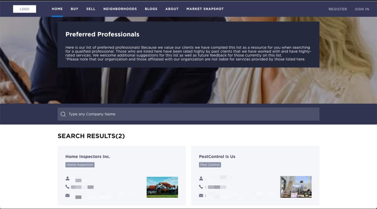Open MARKET SNAPSHOT from the navigation
377x209 pixels.
point(205,9)
